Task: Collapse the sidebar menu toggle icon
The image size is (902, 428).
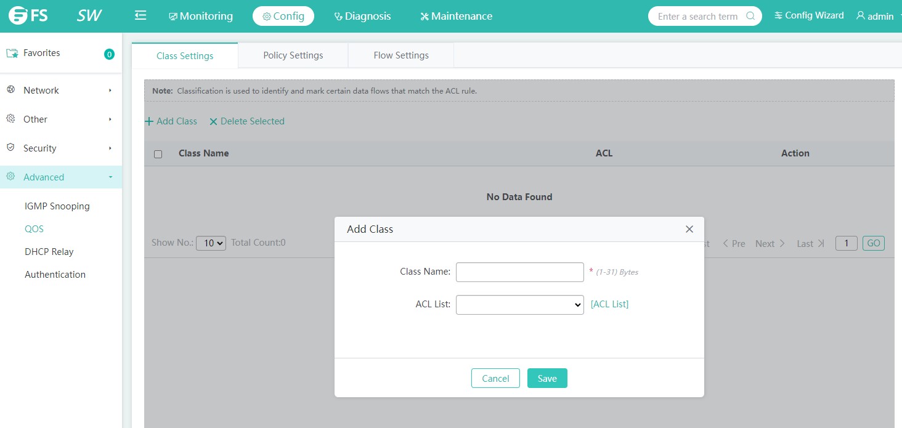Action: point(140,15)
